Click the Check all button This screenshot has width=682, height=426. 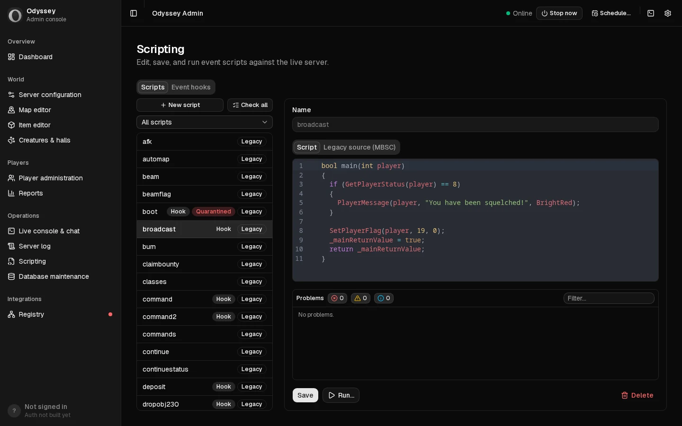point(250,105)
